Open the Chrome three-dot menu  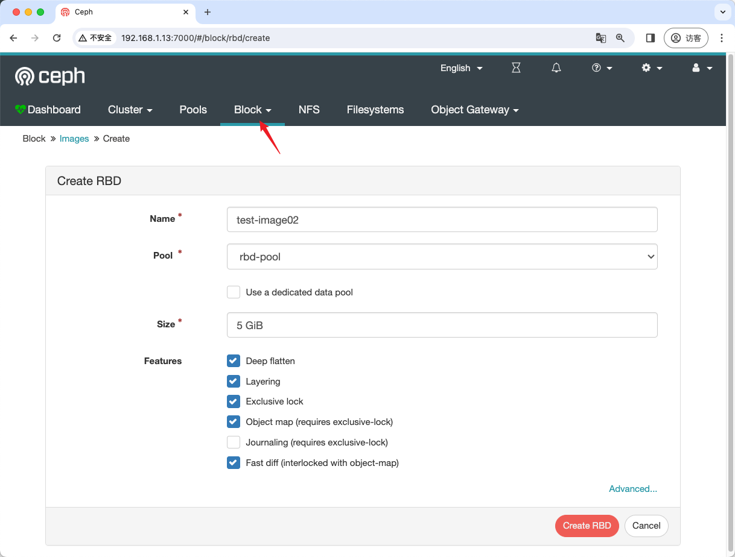point(722,38)
